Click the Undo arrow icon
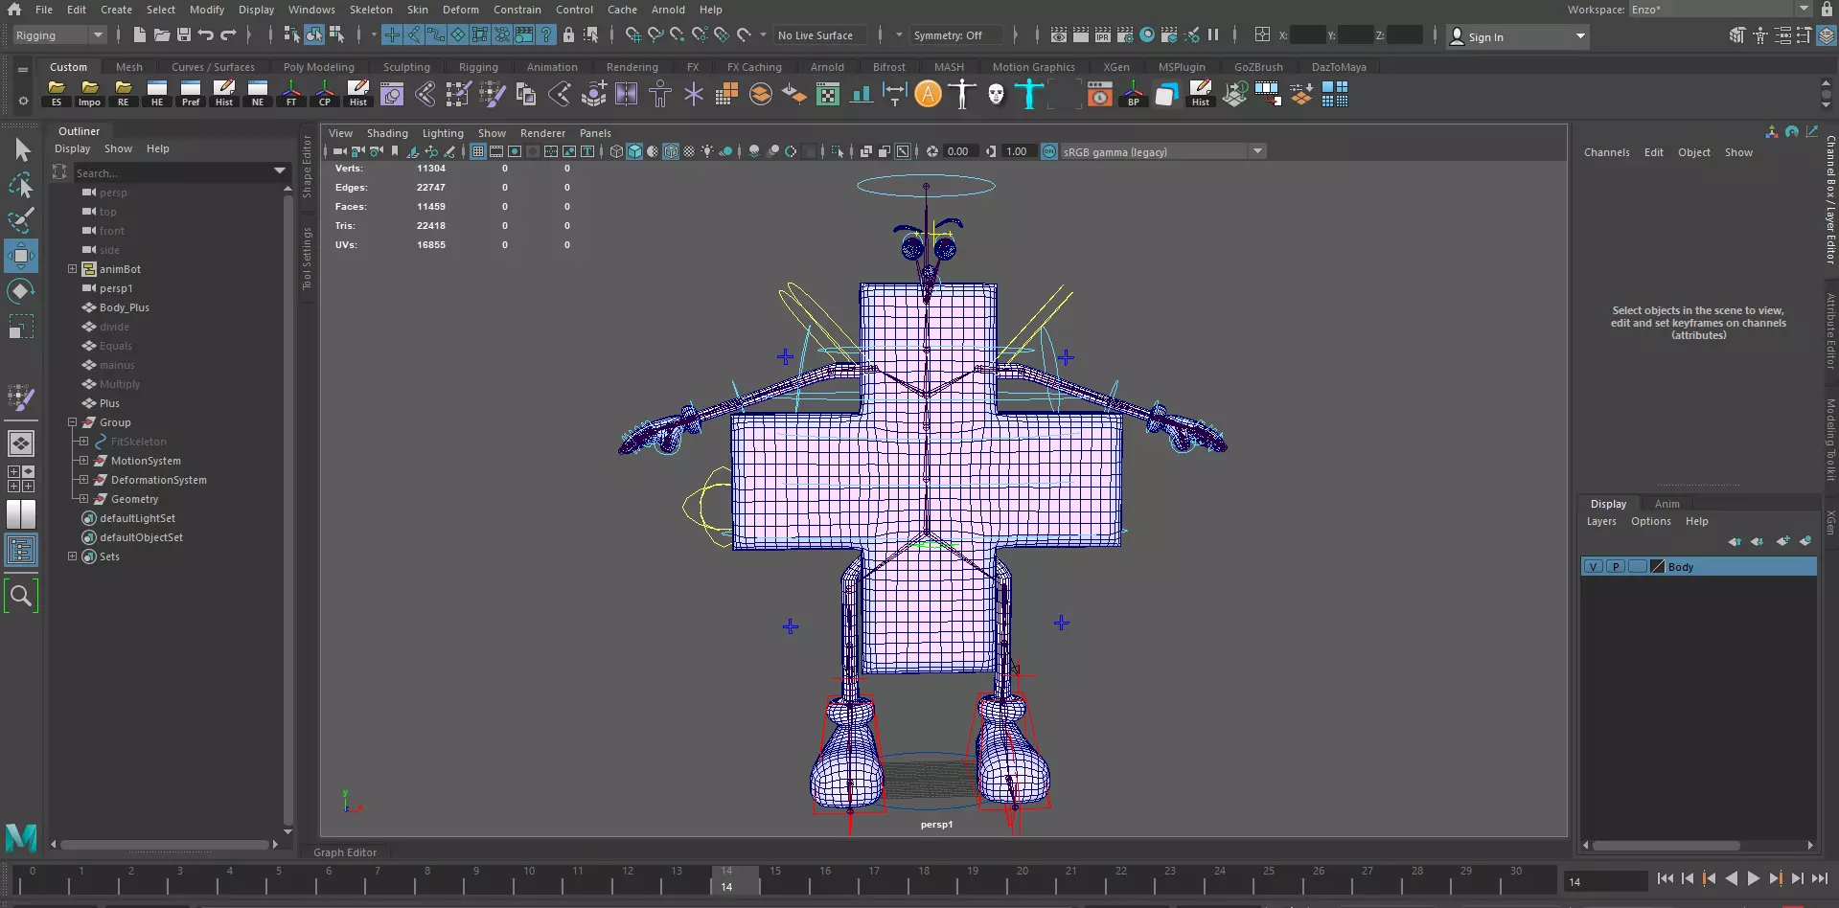Screen dimensions: 1839x908 tap(206, 35)
